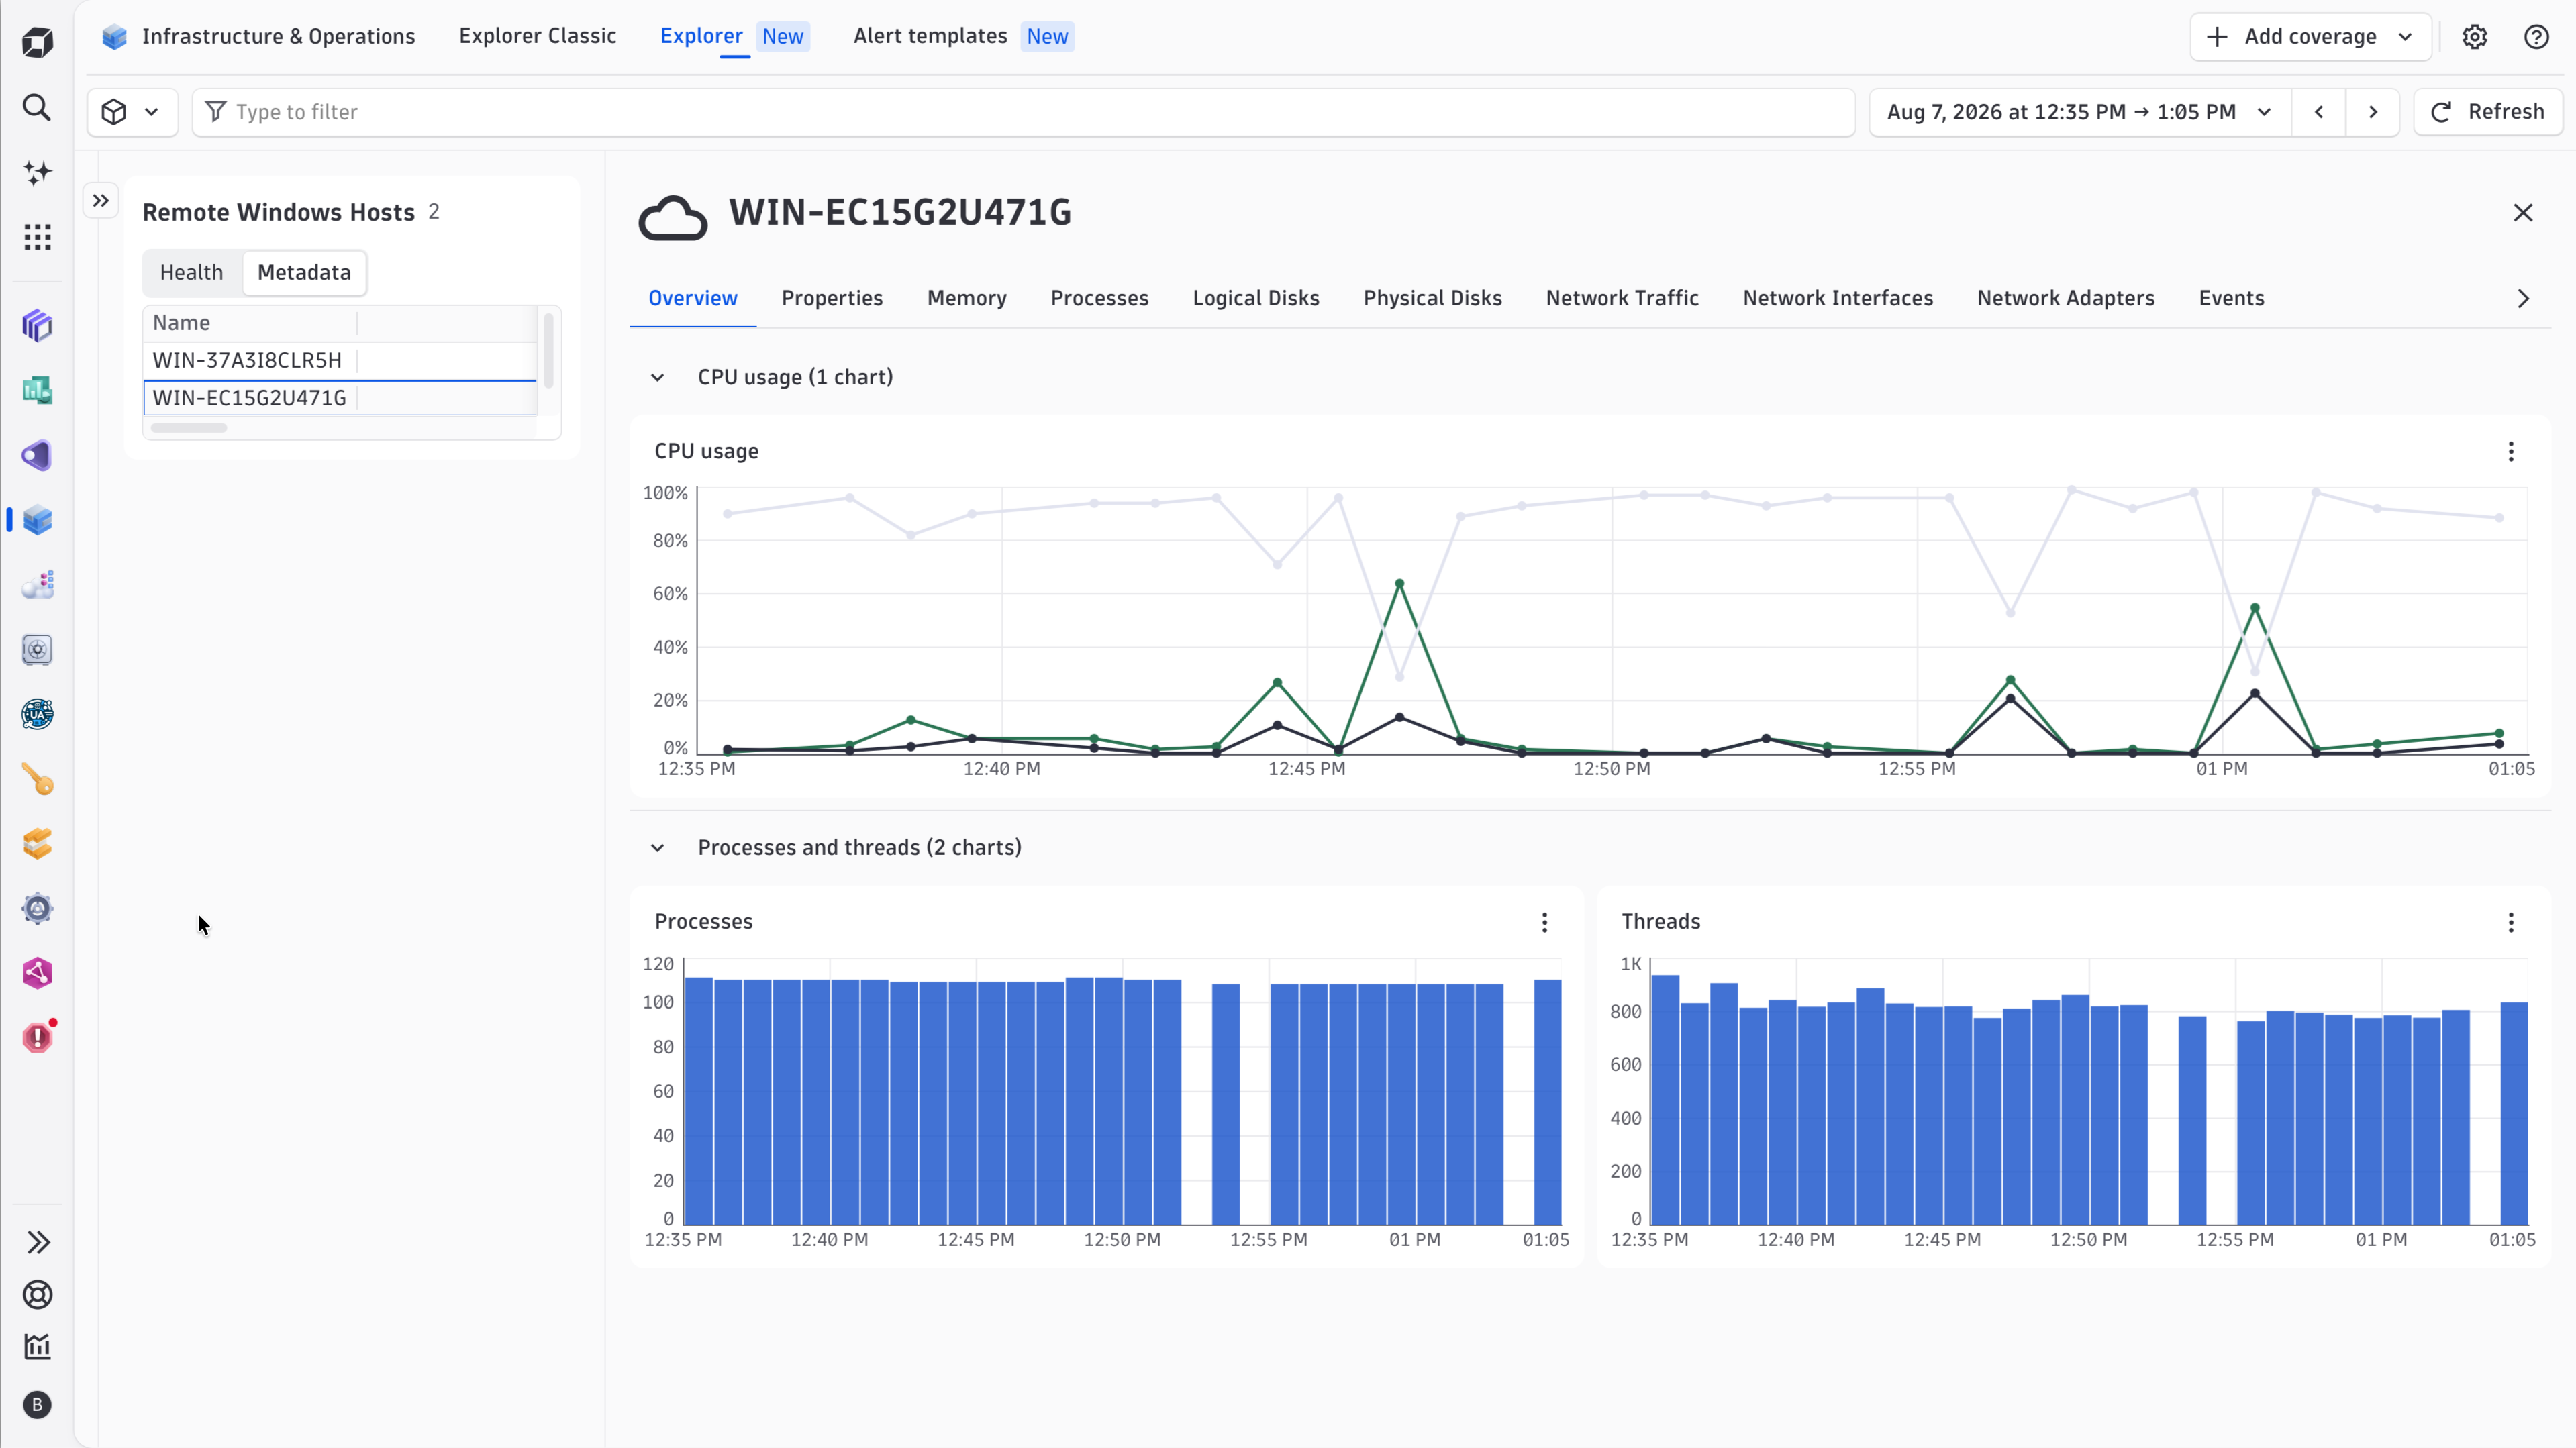The image size is (2576, 1448).
Task: Open the Logical Disks tab
Action: [1256, 299]
